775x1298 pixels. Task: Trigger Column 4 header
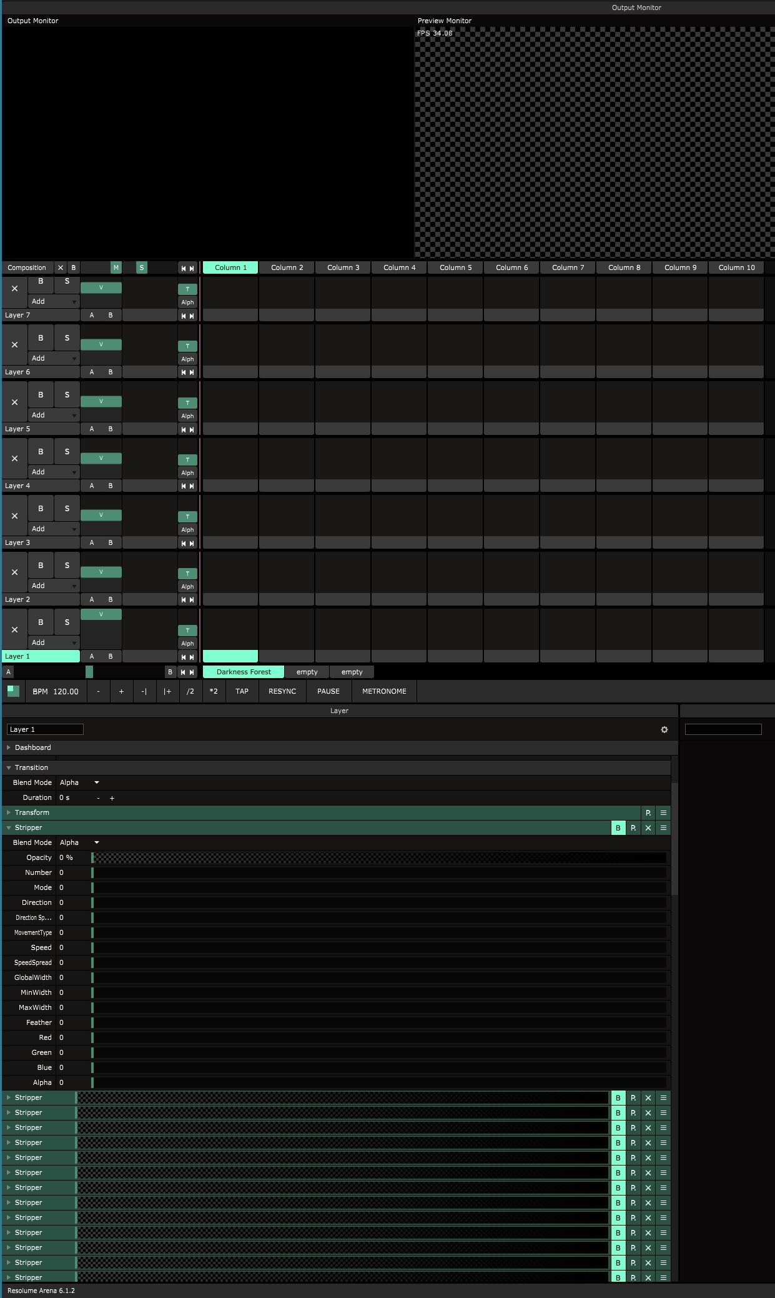(399, 267)
